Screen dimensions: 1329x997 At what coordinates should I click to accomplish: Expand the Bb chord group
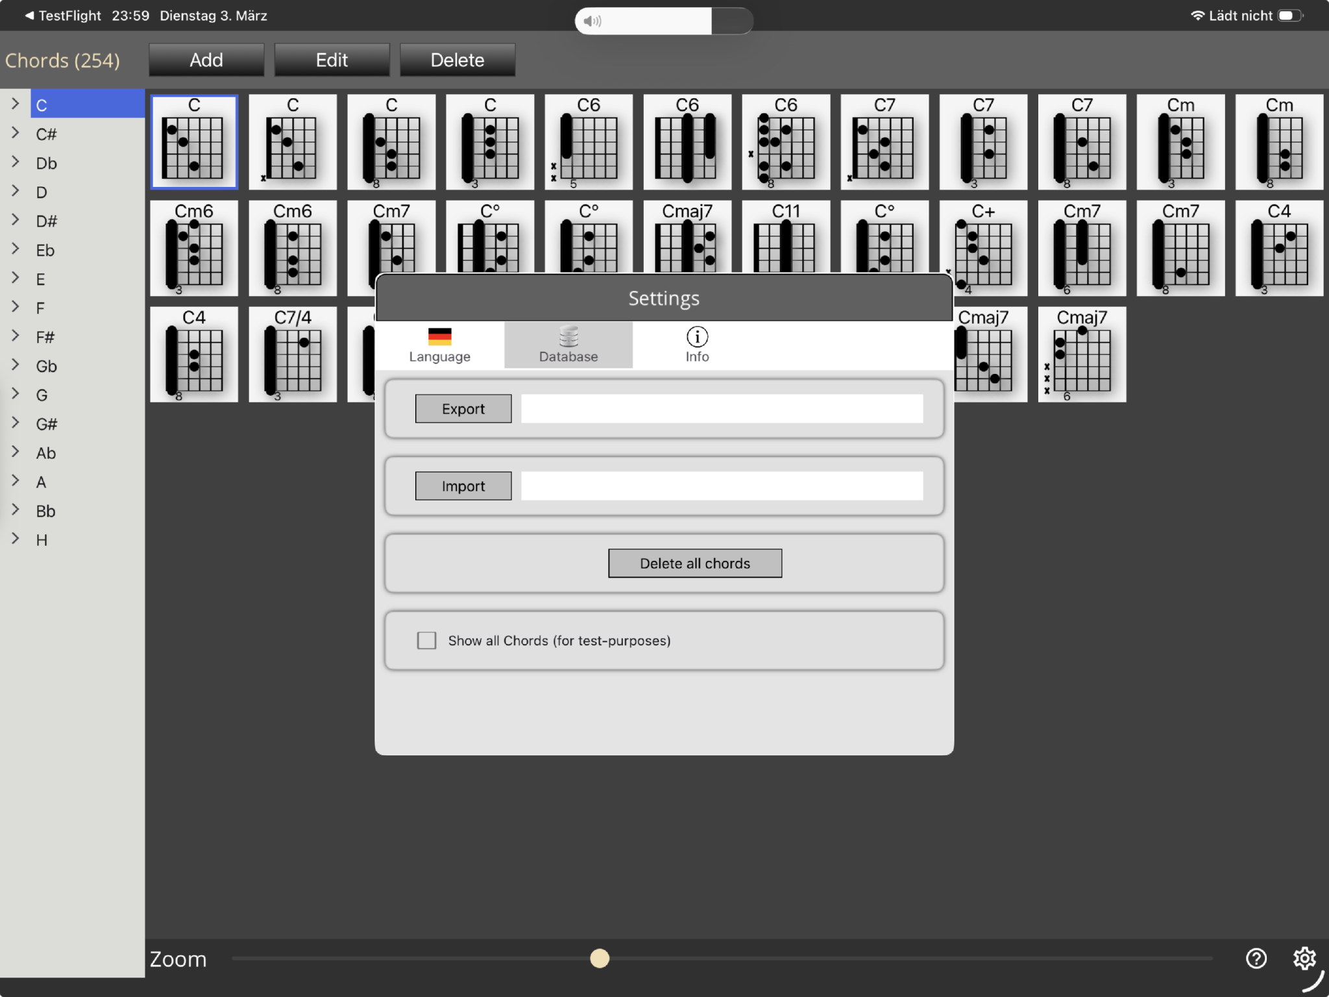(x=16, y=510)
